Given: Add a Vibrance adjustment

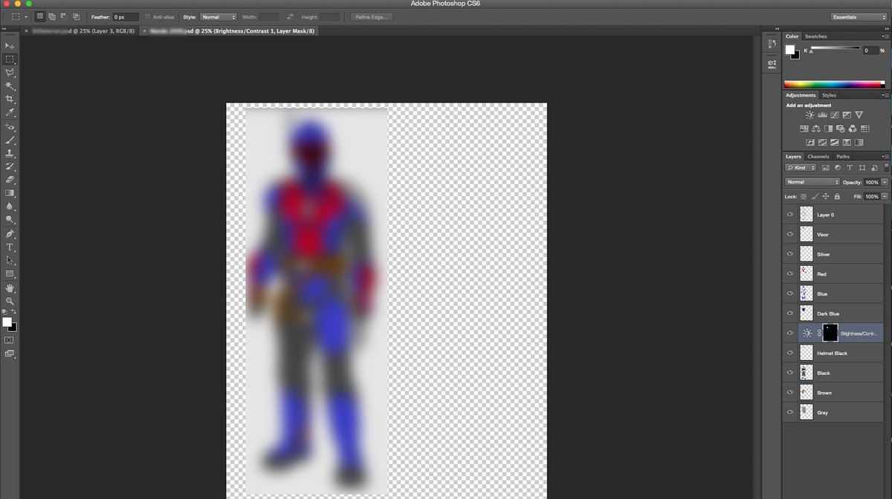Looking at the screenshot, I should tap(859, 115).
